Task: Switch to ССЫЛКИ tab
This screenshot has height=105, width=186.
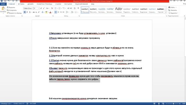Action: [x=58, y=4]
